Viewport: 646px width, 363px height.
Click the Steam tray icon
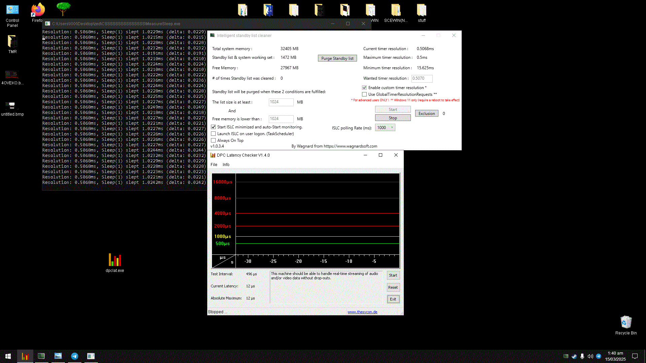point(574,356)
